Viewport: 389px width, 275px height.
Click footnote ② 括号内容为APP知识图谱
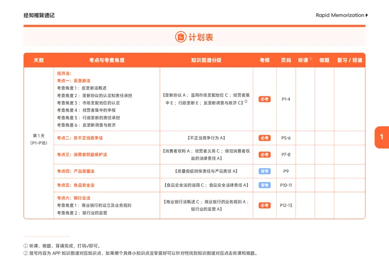tap(141, 253)
